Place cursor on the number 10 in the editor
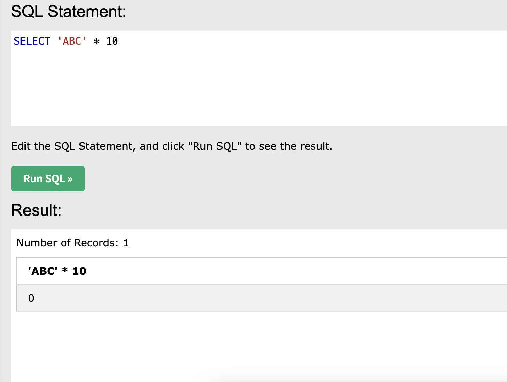 point(112,41)
